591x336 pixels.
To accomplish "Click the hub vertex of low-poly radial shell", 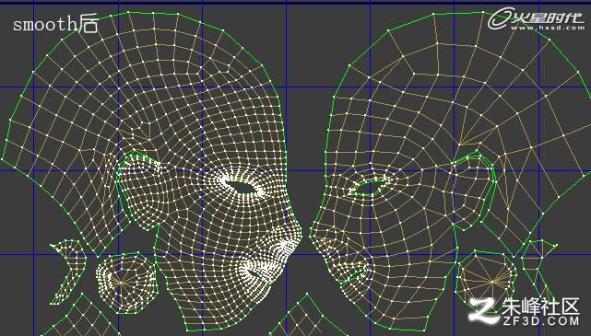I will (x=492, y=282).
